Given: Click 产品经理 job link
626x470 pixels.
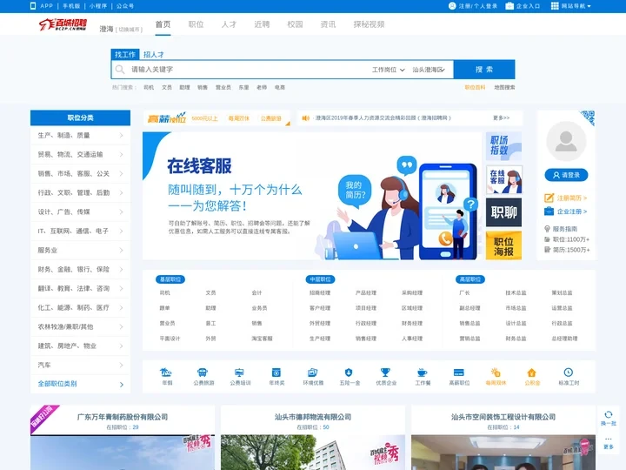Looking at the screenshot, I should click(x=366, y=293).
